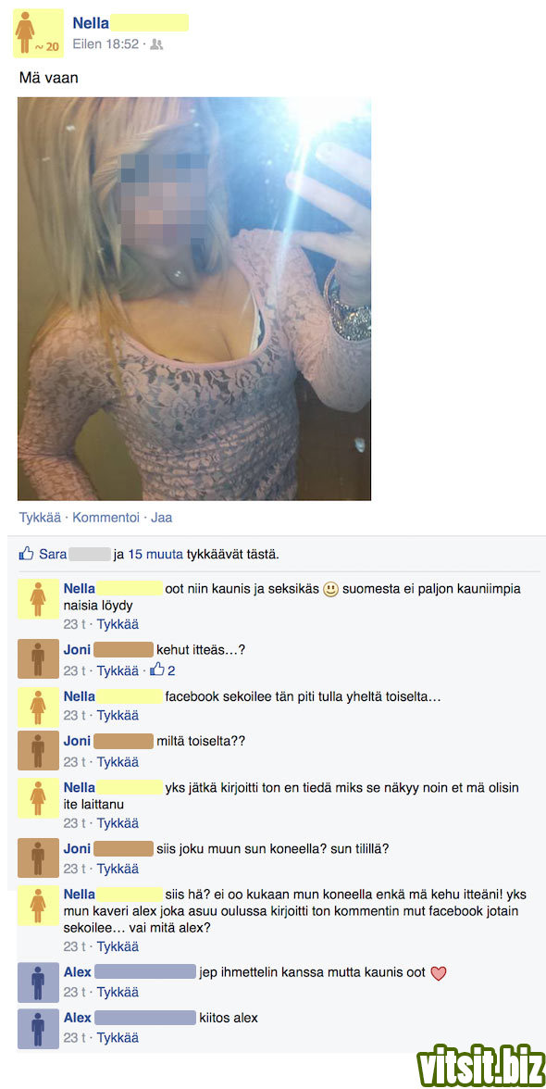This screenshot has height=1089, width=546.
Task: Open the posted selfie photo
Action: pyautogui.click(x=194, y=298)
